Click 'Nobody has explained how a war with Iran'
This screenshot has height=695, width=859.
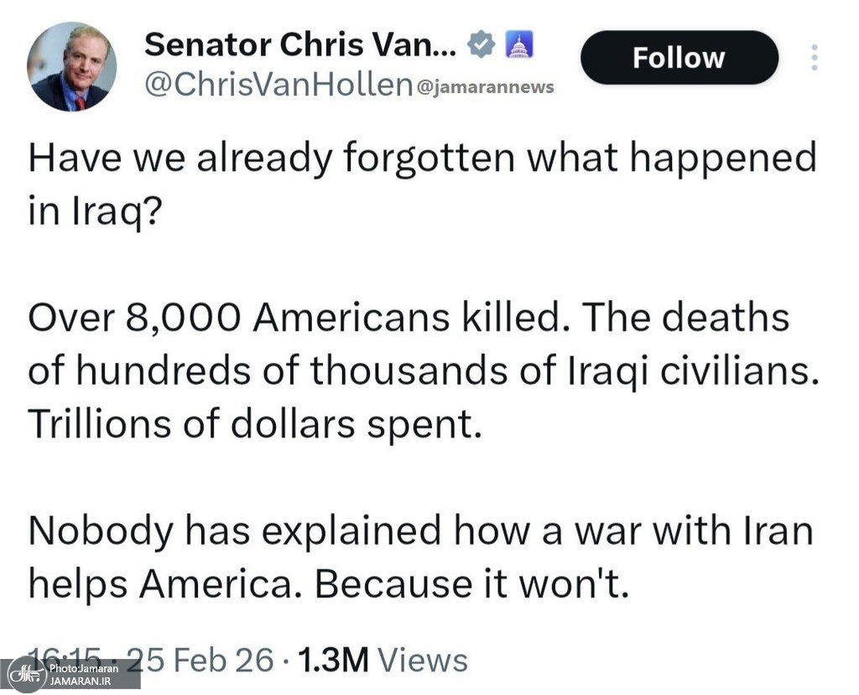[x=420, y=532]
